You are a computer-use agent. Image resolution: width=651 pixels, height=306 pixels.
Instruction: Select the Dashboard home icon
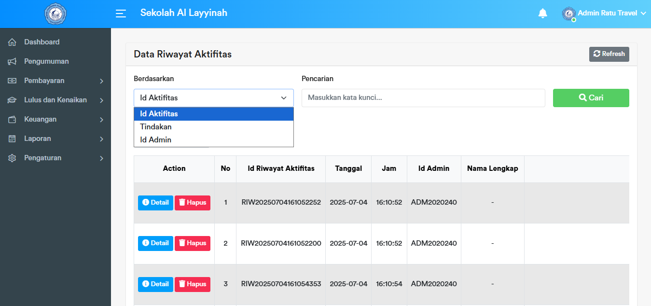click(12, 42)
